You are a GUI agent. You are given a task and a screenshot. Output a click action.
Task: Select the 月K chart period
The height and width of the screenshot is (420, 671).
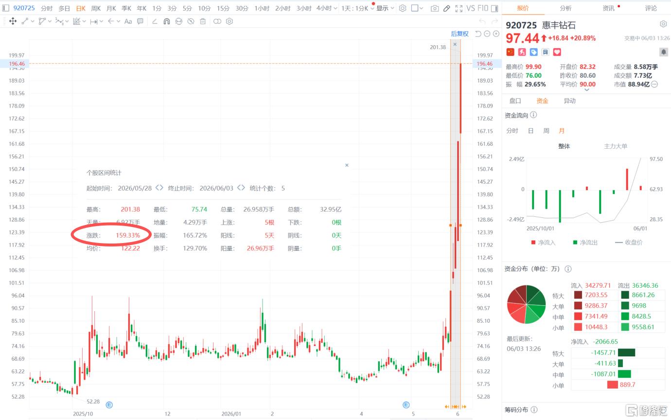click(x=111, y=8)
